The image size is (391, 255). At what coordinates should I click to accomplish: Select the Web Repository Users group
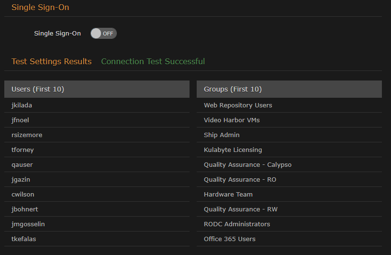(x=238, y=105)
